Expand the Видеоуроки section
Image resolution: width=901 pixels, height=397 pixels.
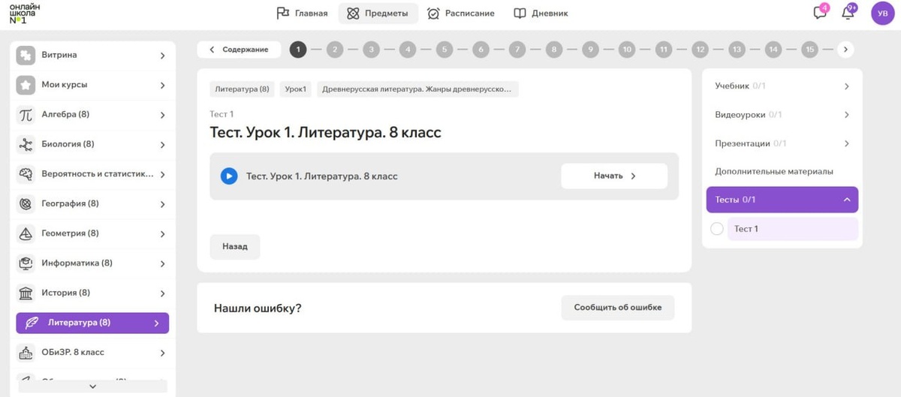[x=782, y=115]
